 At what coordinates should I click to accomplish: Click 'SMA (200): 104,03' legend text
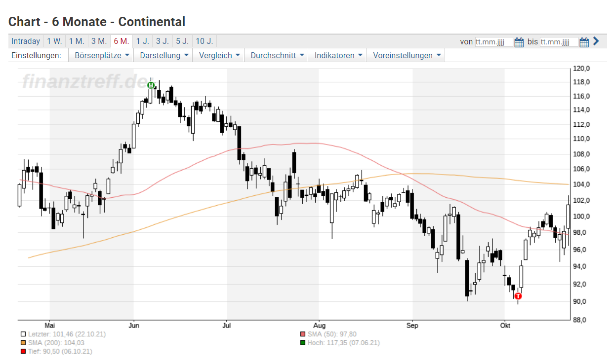tap(56, 343)
